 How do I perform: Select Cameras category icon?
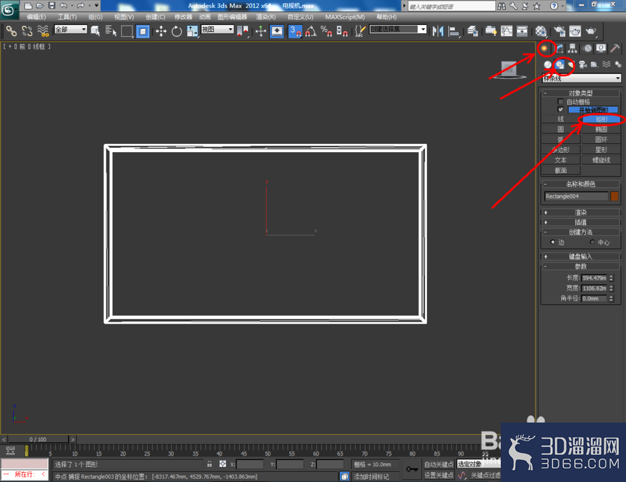click(x=582, y=64)
